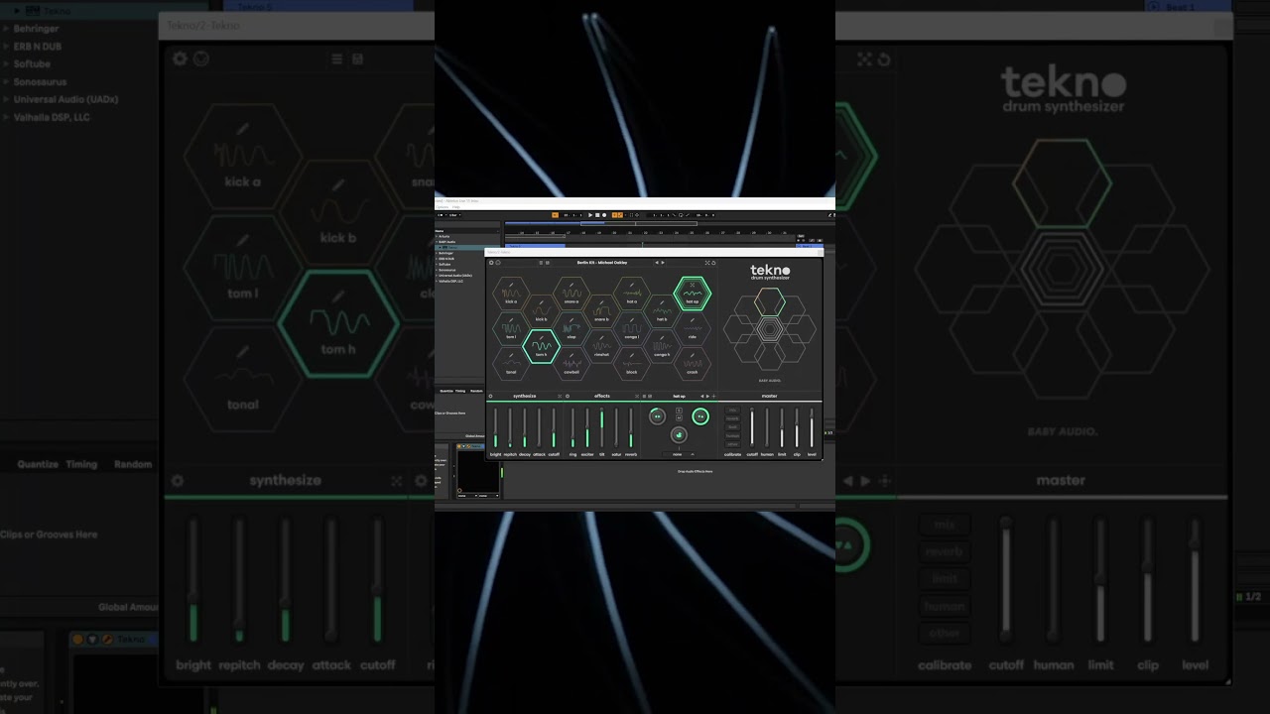Screen dimensions: 1270x714
Task: Click the satur slider in the effects section
Action: 616,427
